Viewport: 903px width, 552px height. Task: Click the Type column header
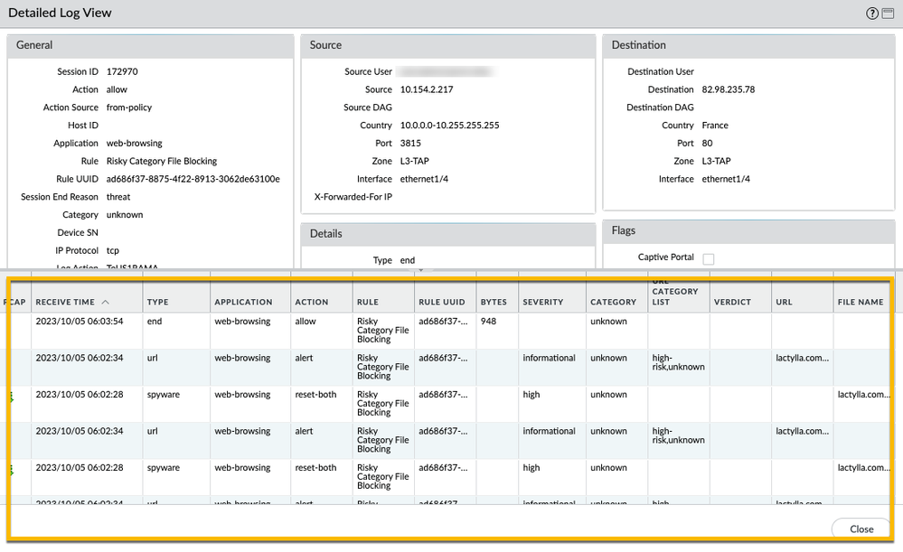tap(158, 302)
